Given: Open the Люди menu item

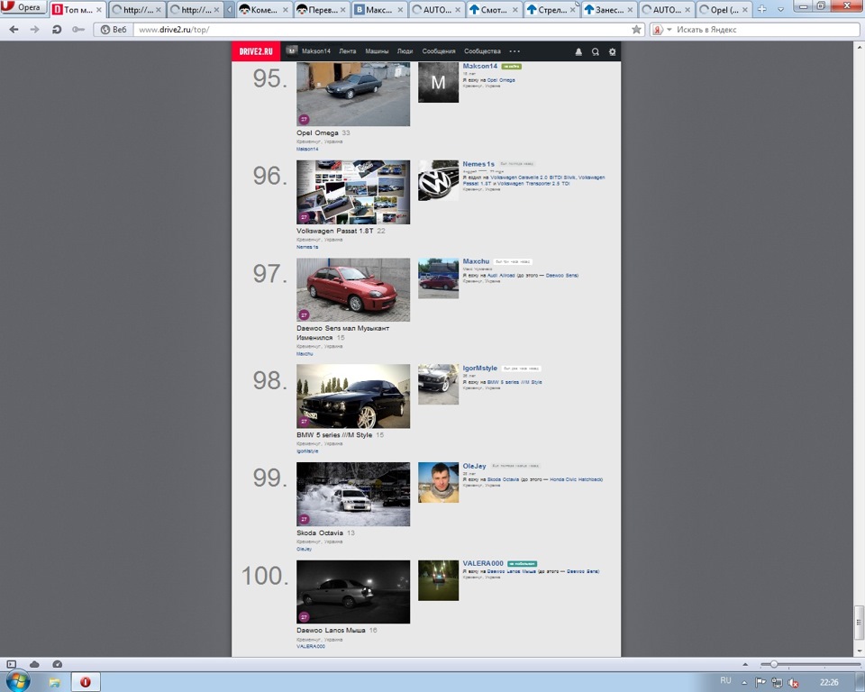Looking at the screenshot, I should point(405,51).
